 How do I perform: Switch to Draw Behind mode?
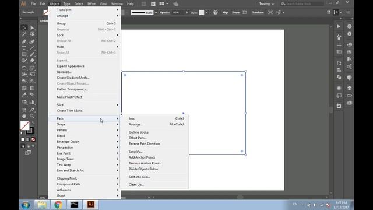tap(28, 146)
